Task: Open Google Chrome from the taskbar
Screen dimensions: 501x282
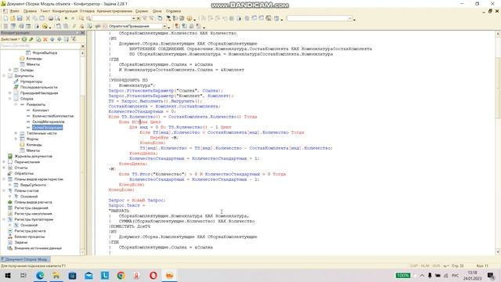Action: point(121,275)
